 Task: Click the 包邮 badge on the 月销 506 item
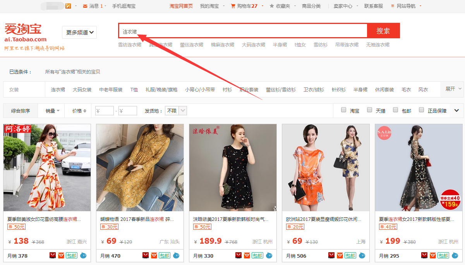click(350, 255)
